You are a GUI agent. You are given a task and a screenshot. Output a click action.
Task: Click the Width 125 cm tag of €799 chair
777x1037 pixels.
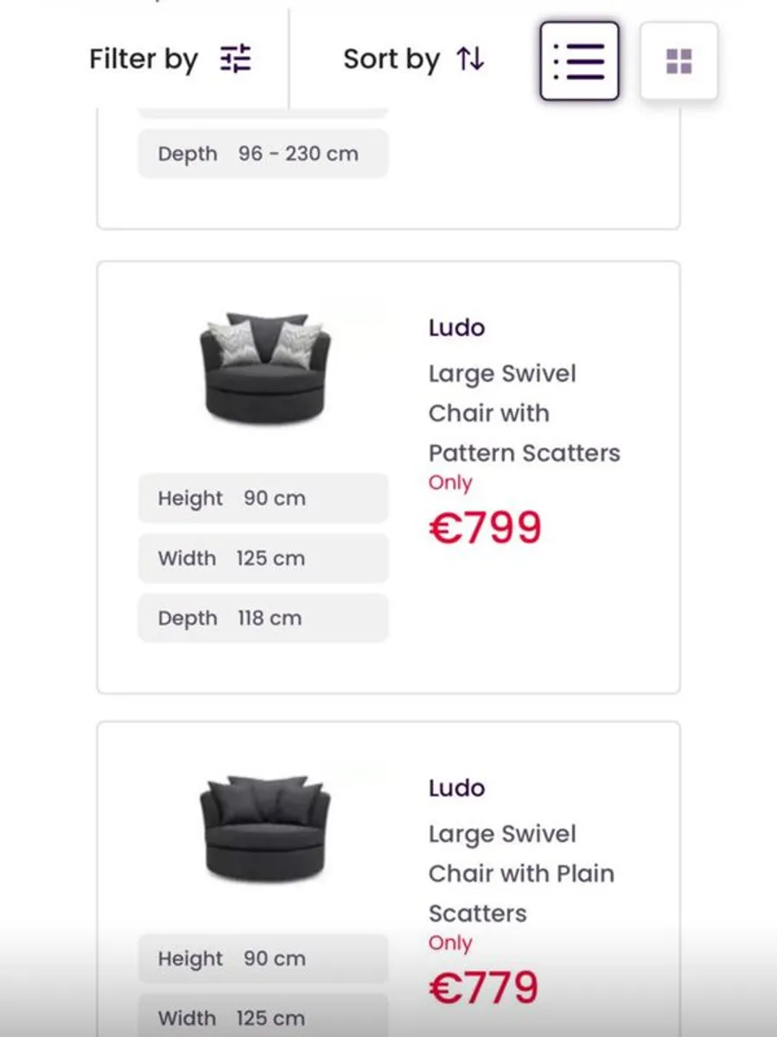click(264, 558)
